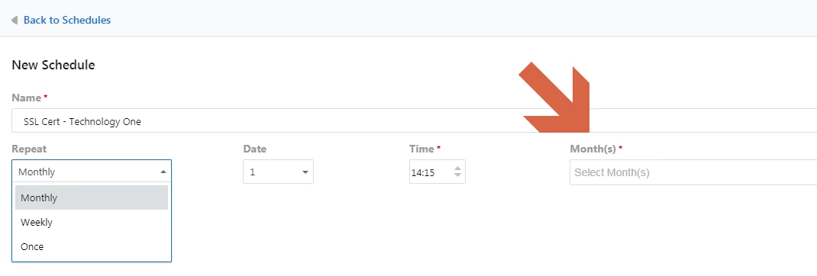Image resolution: width=817 pixels, height=276 pixels.
Task: Select the Once repeat option
Action: click(92, 247)
